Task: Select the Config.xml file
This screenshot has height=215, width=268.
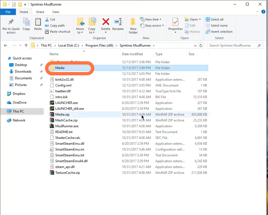Action: pos(128,85)
